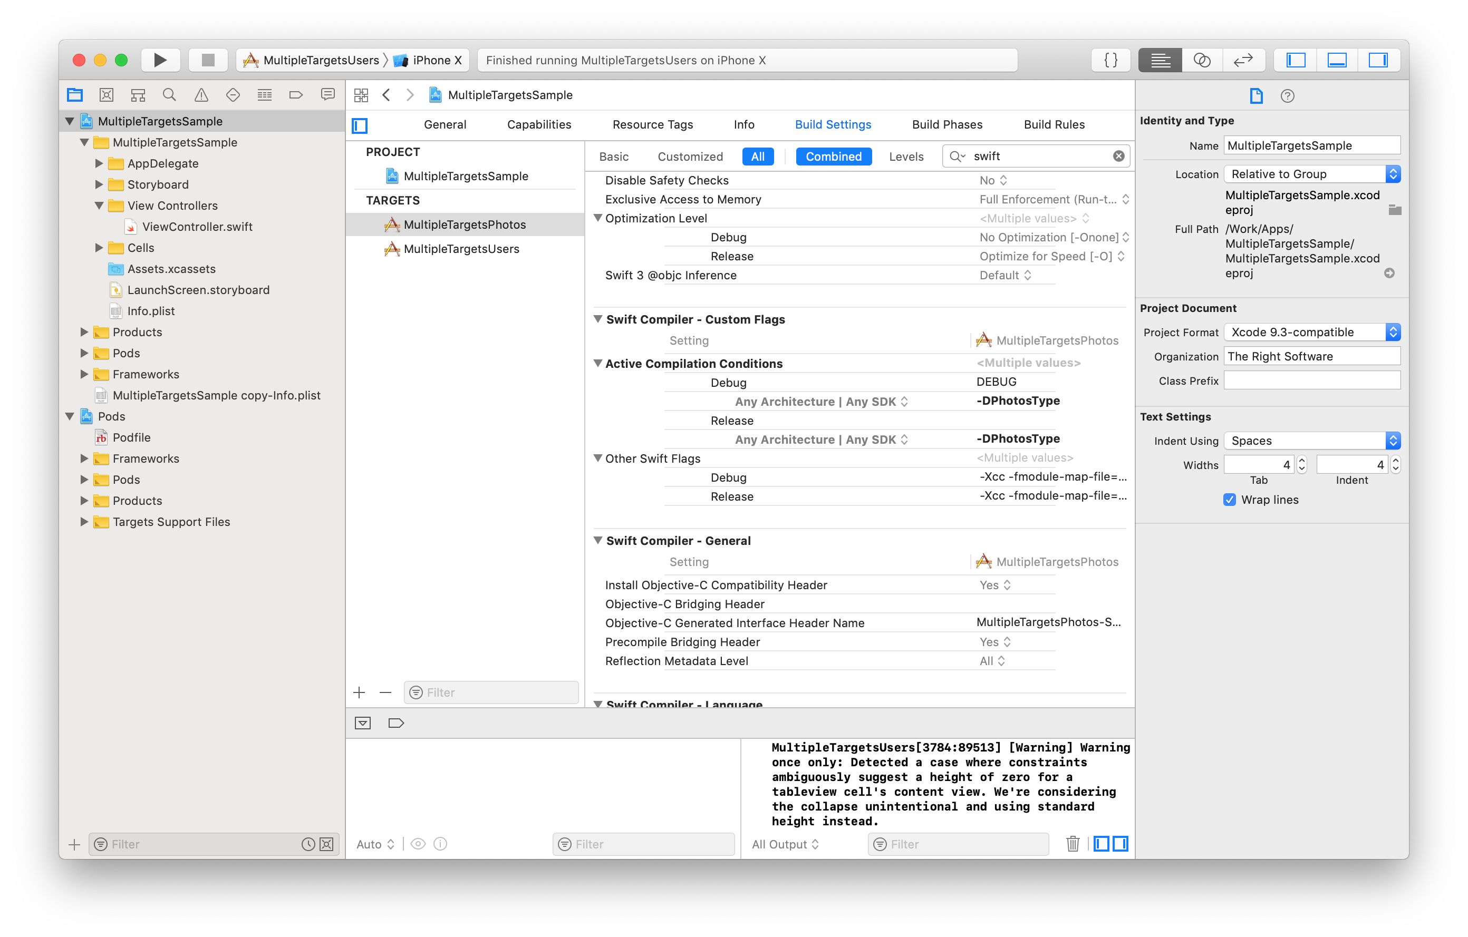The image size is (1468, 937).
Task: Open the General tab
Action: 445,124
